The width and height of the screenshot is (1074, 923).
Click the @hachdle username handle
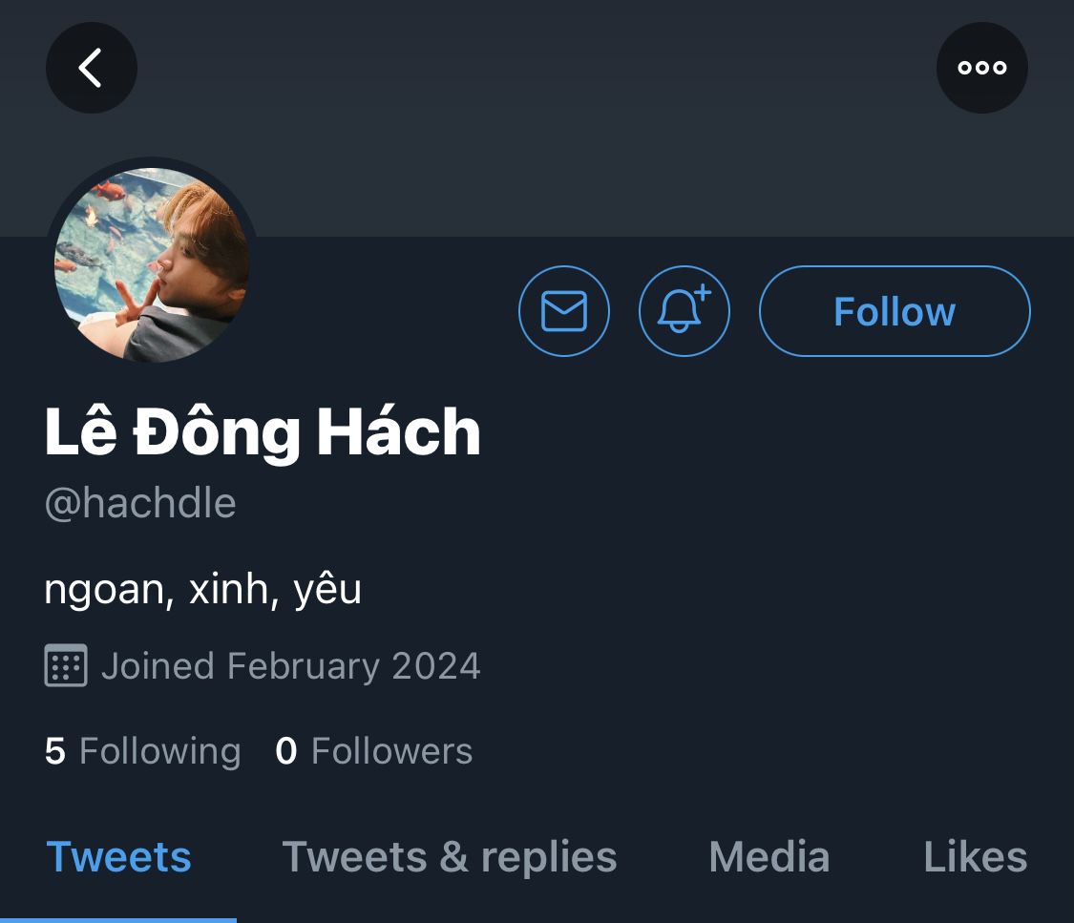(x=140, y=503)
